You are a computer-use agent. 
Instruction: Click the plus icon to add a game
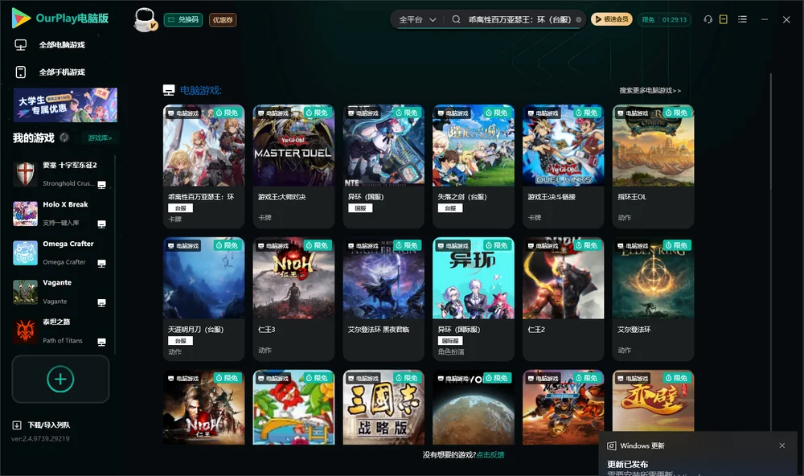coord(60,380)
